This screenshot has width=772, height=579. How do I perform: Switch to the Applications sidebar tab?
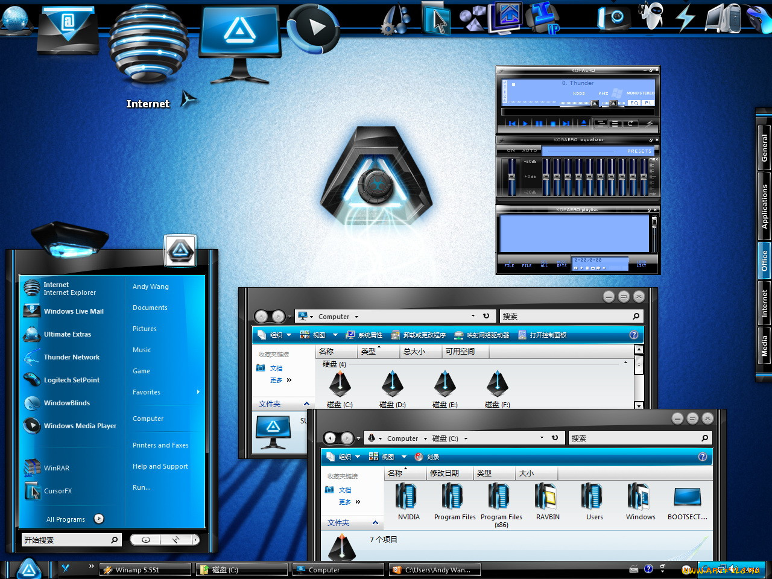coord(764,206)
